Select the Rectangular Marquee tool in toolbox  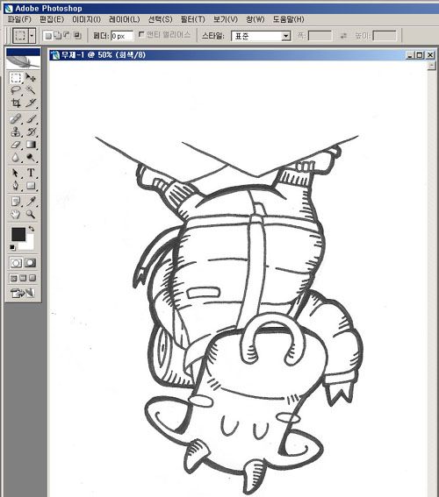coord(15,77)
